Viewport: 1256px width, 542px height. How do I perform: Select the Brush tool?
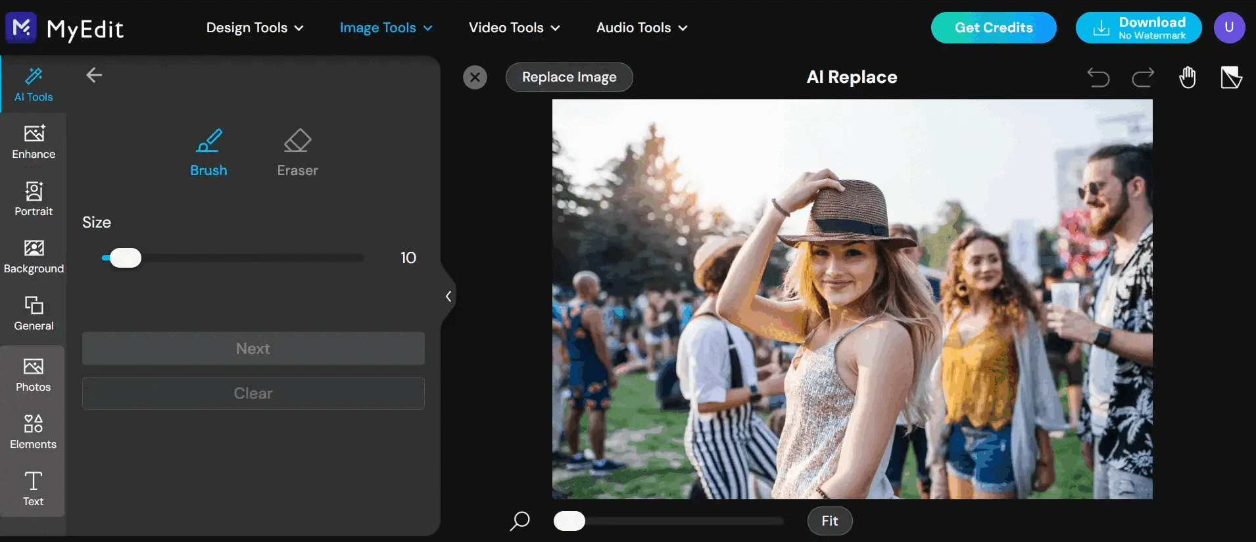[208, 153]
